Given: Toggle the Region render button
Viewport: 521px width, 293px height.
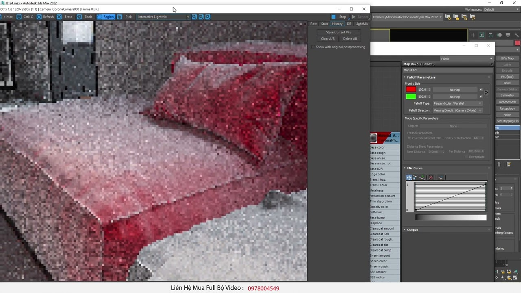Looking at the screenshot, I should coord(105,17).
